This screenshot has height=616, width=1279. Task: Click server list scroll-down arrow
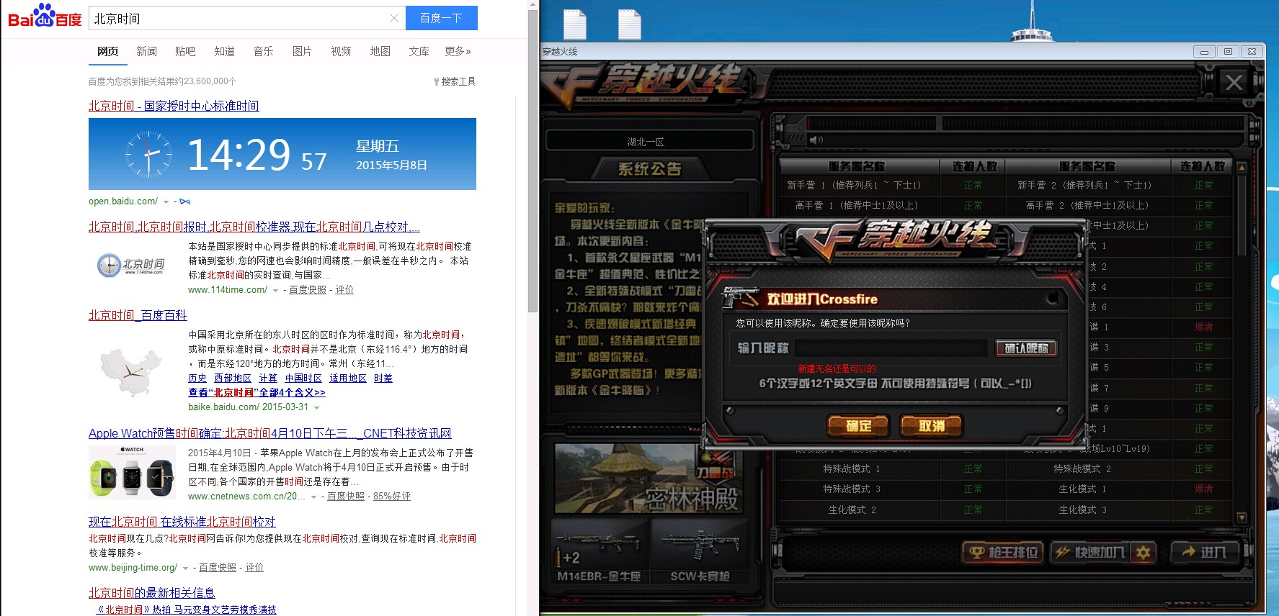point(1242,517)
